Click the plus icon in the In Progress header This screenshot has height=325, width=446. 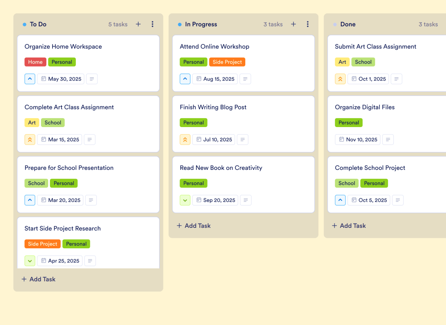[293, 24]
